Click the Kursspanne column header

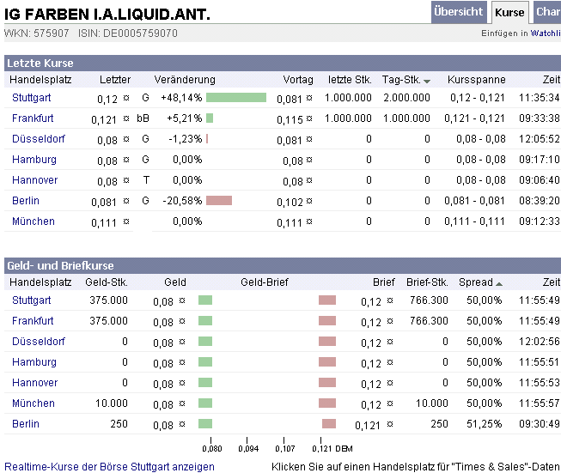pyautogui.click(x=476, y=79)
